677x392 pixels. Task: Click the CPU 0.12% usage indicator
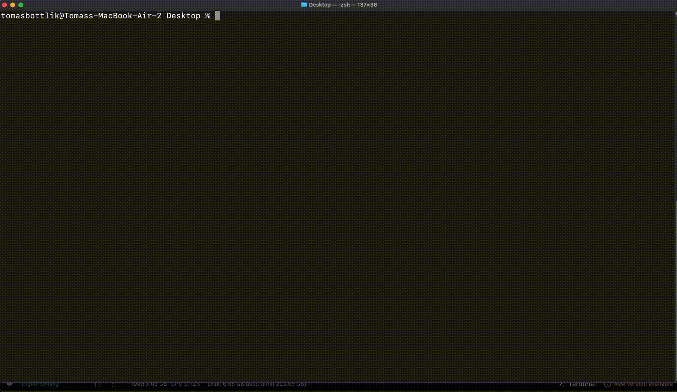coord(186,384)
